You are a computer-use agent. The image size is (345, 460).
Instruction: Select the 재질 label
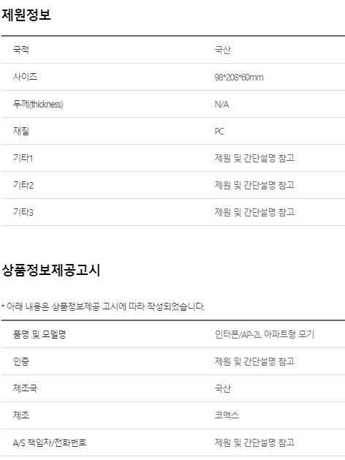(21, 131)
